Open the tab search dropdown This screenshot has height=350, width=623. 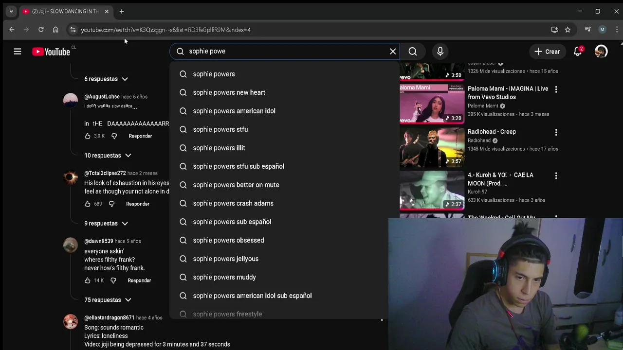click(11, 11)
